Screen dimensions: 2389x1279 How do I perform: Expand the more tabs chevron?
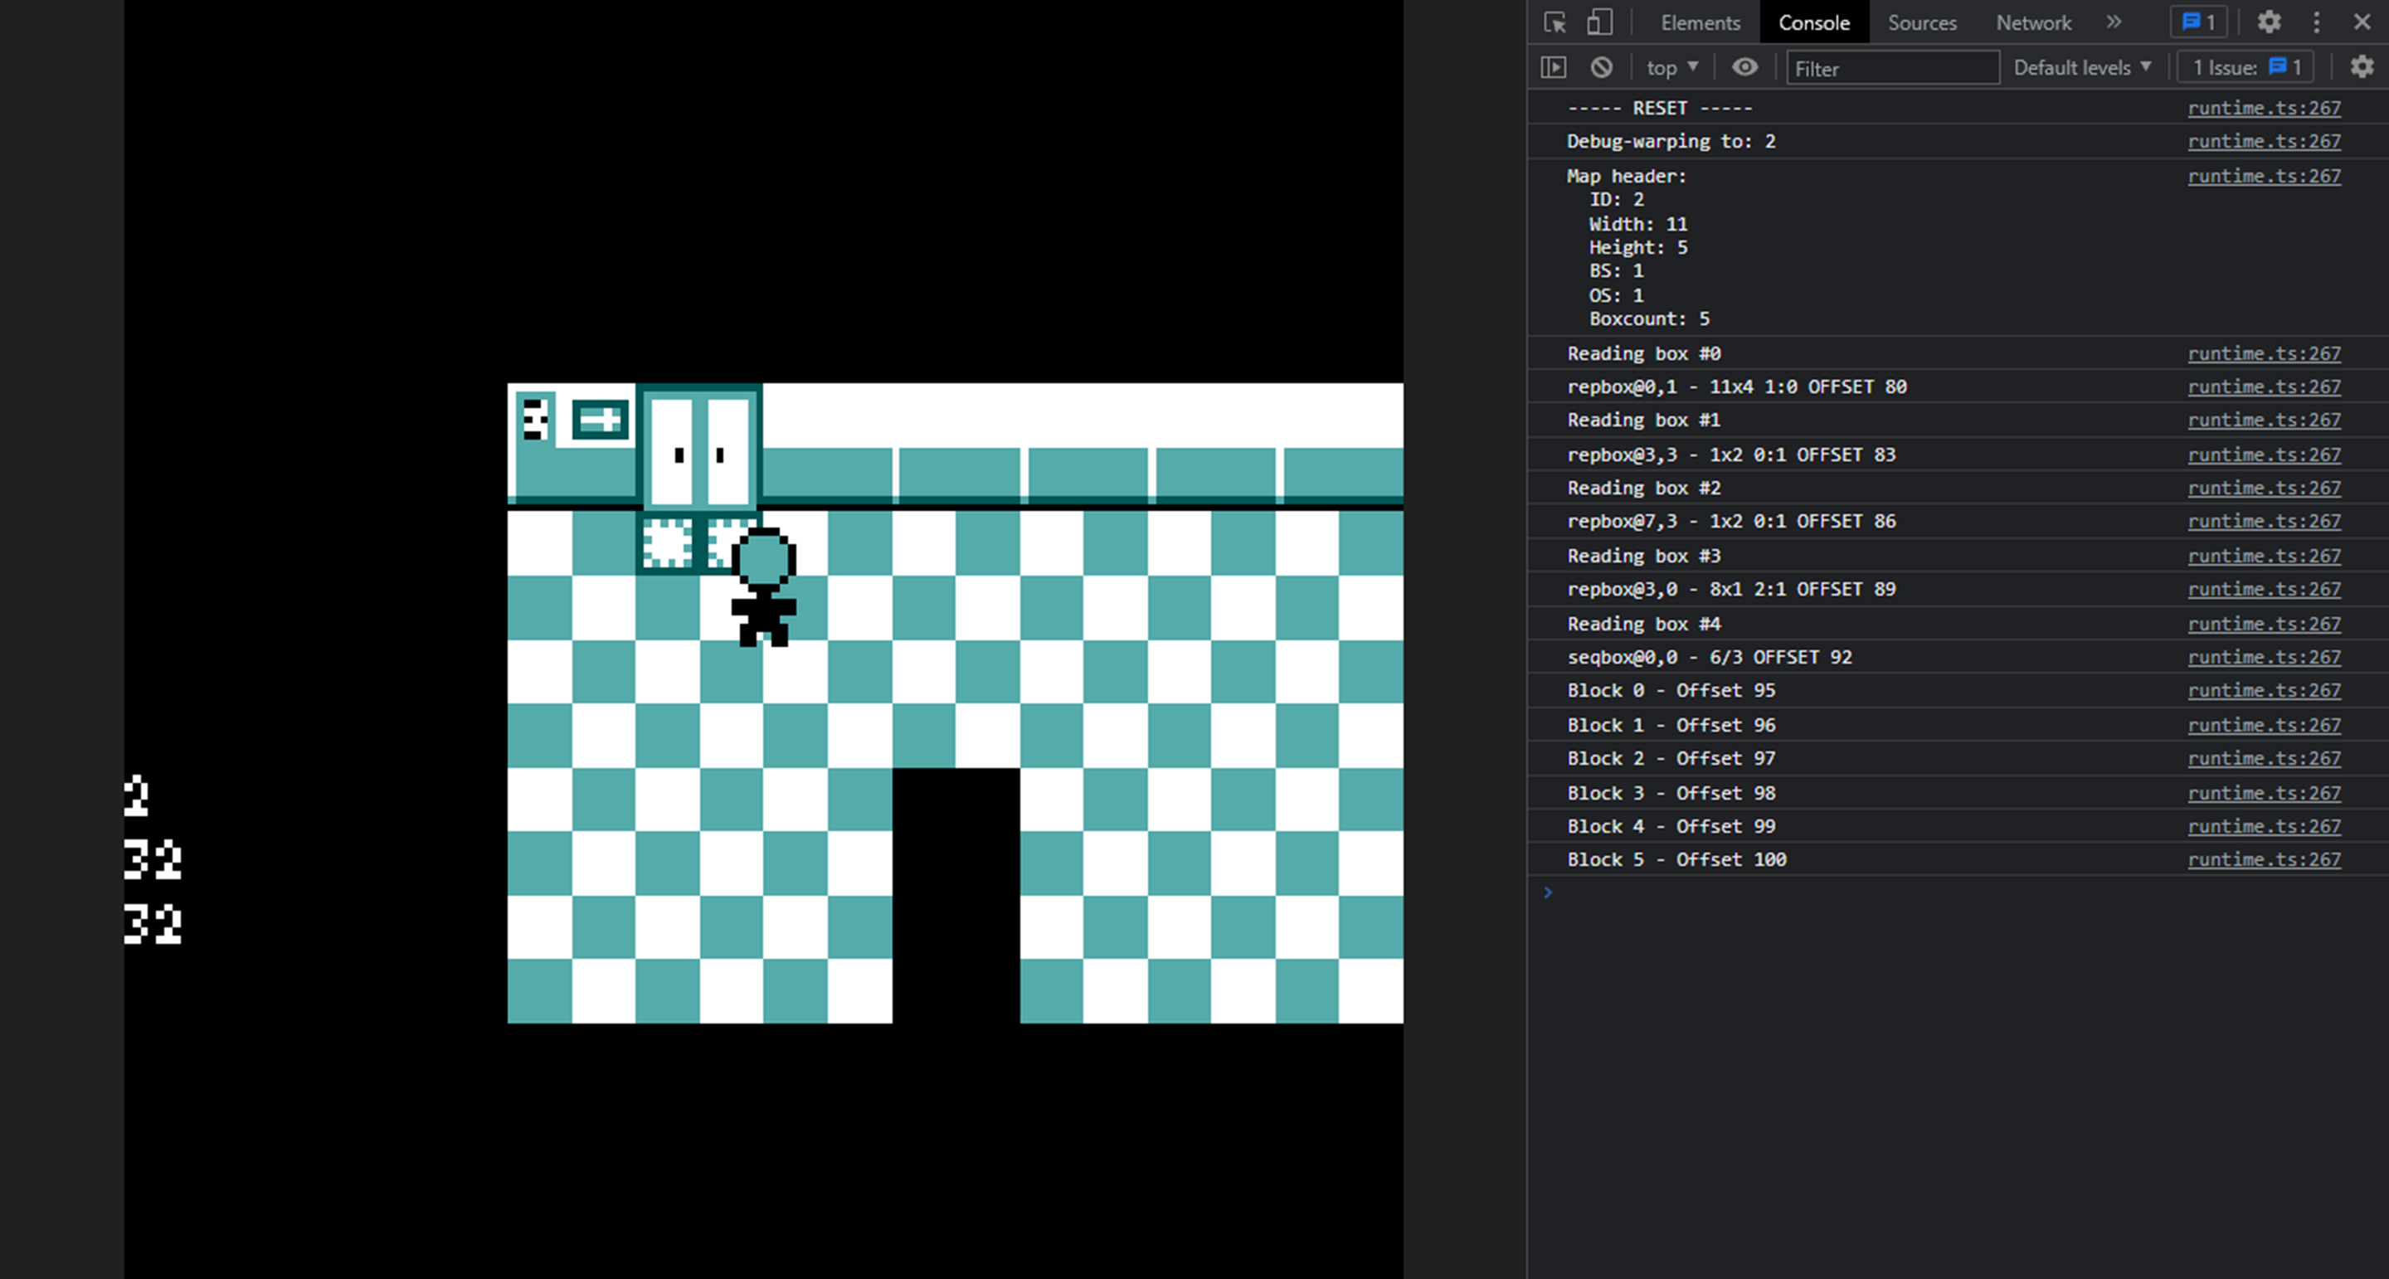(x=2114, y=22)
